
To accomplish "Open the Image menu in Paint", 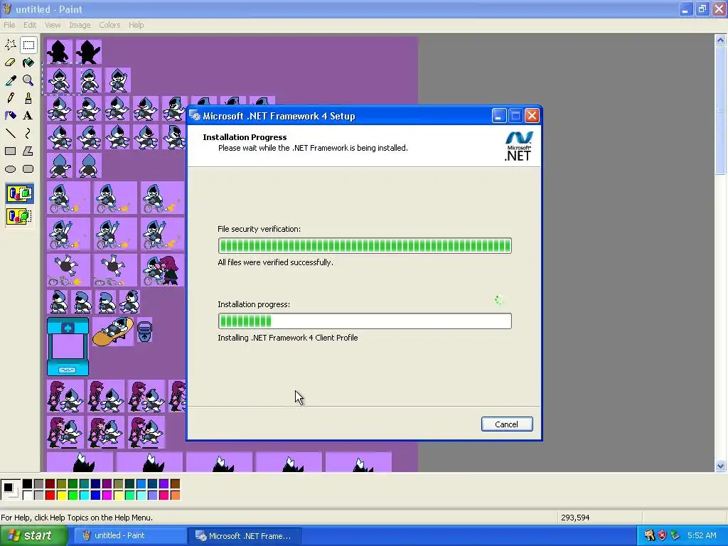I will click(x=80, y=25).
